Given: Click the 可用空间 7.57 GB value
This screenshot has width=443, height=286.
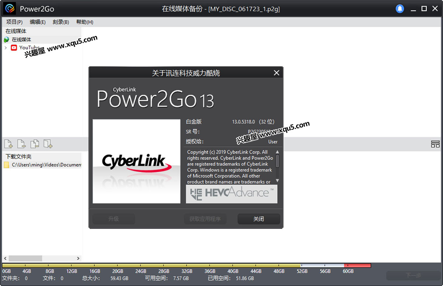Looking at the screenshot, I should (x=181, y=278).
